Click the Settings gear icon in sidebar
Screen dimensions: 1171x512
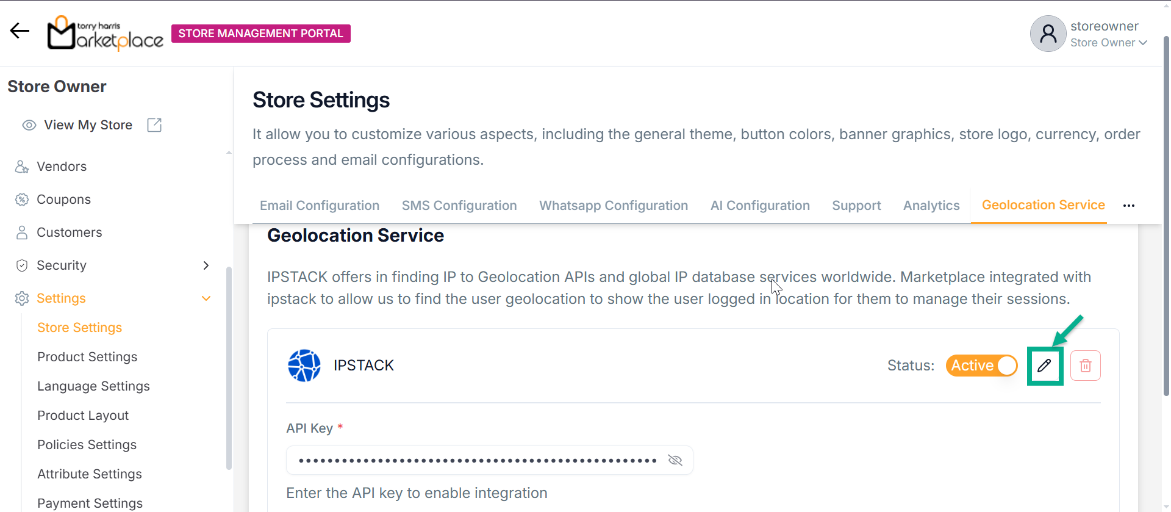pyautogui.click(x=22, y=298)
